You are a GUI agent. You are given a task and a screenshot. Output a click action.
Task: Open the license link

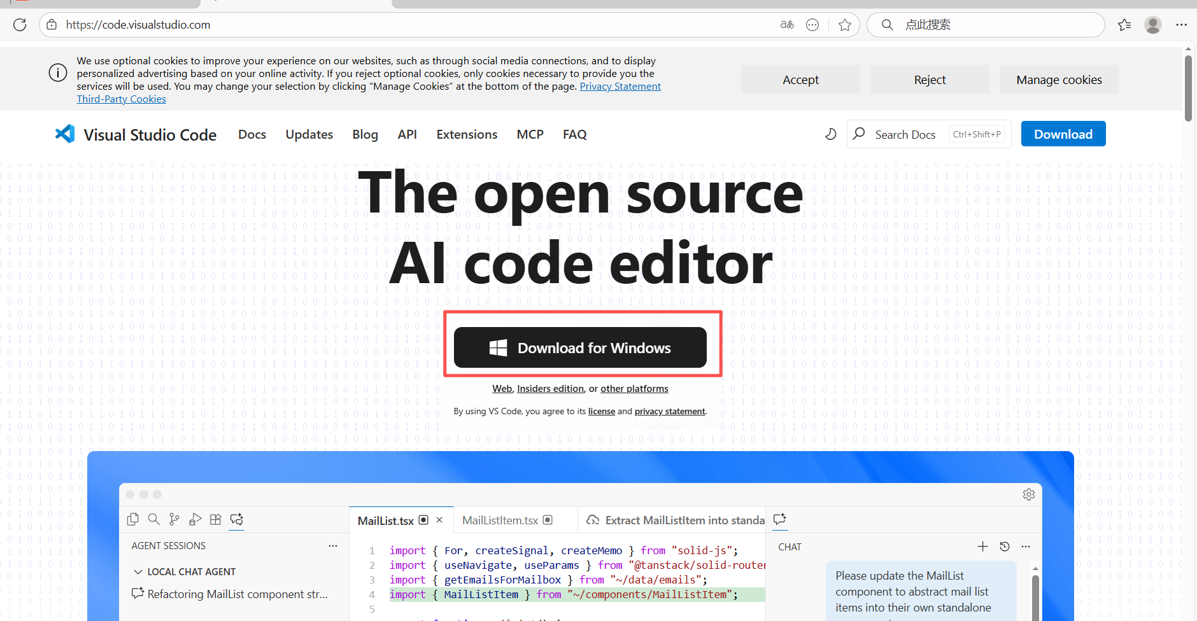tap(602, 412)
